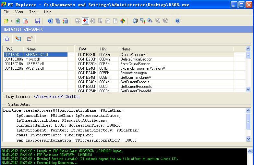The image size is (254, 165).
Task: Click the RVA cell 0041EC08h
Action: 14,59
